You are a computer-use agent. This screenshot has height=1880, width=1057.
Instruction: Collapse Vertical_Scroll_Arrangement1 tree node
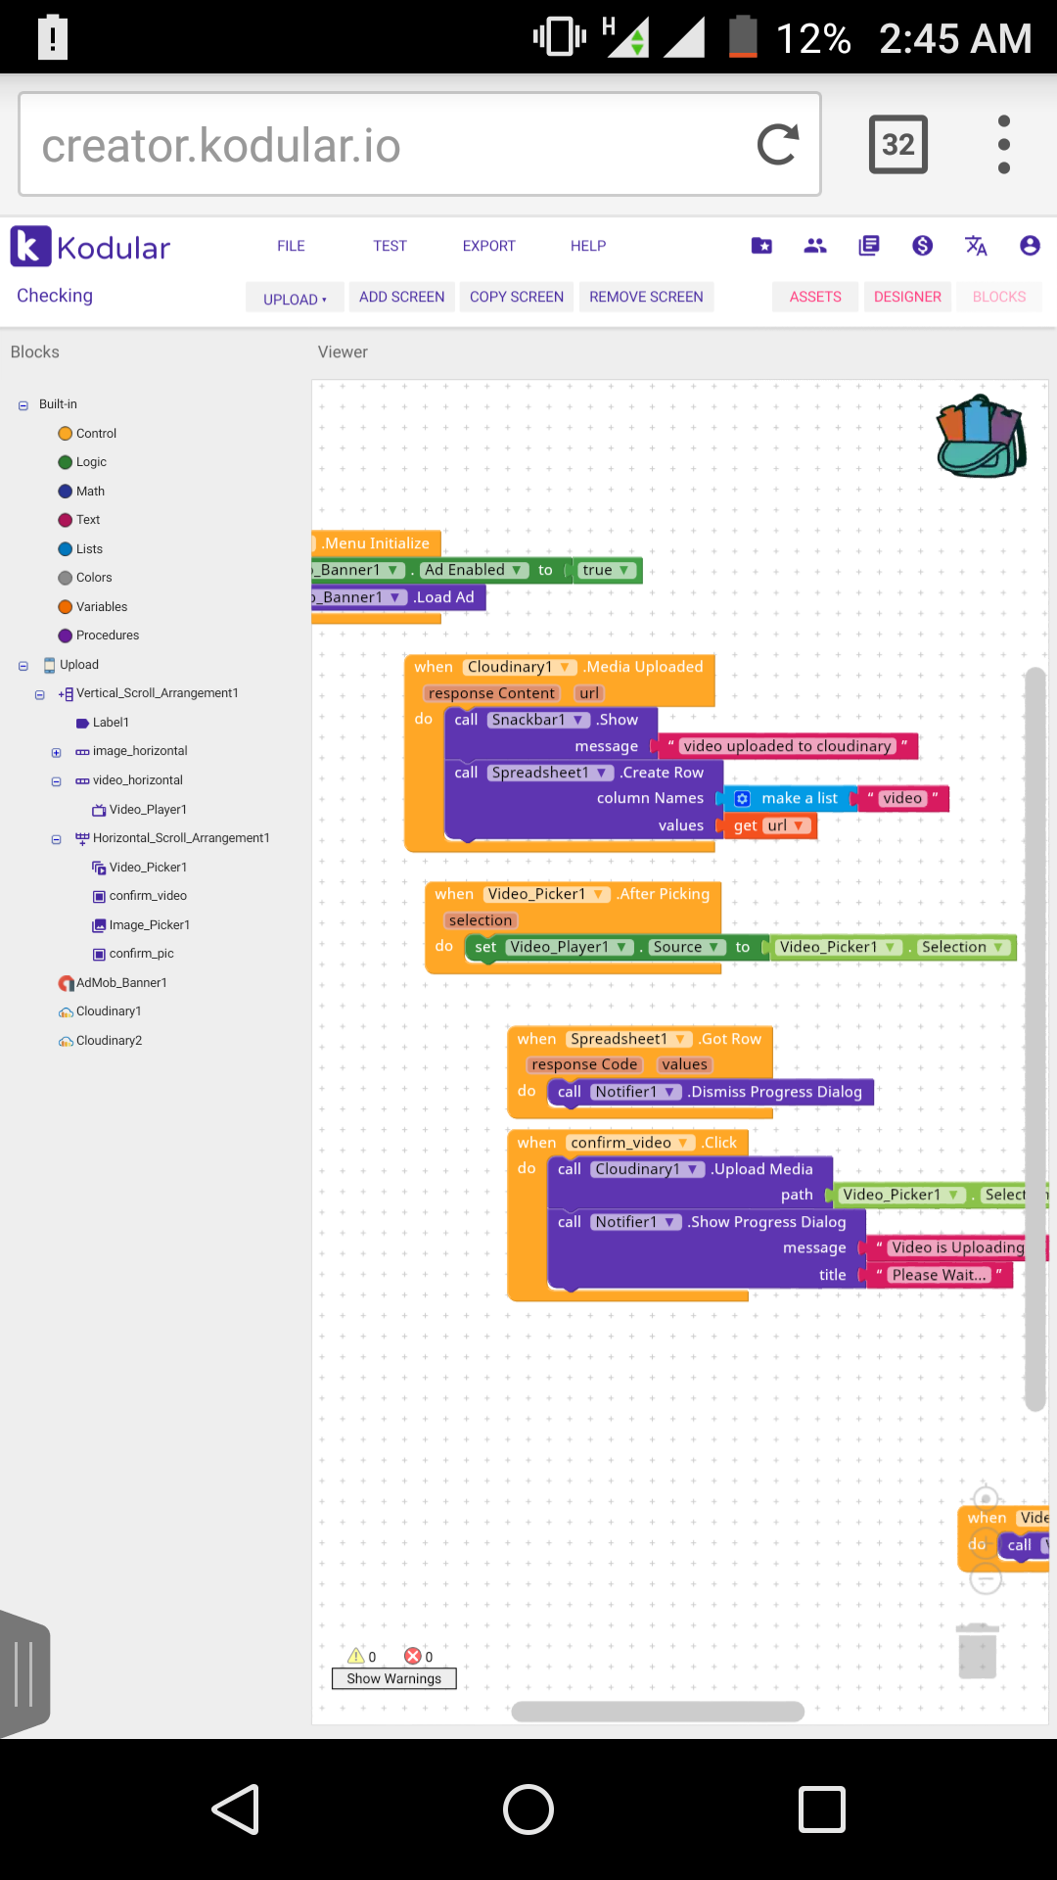point(40,695)
